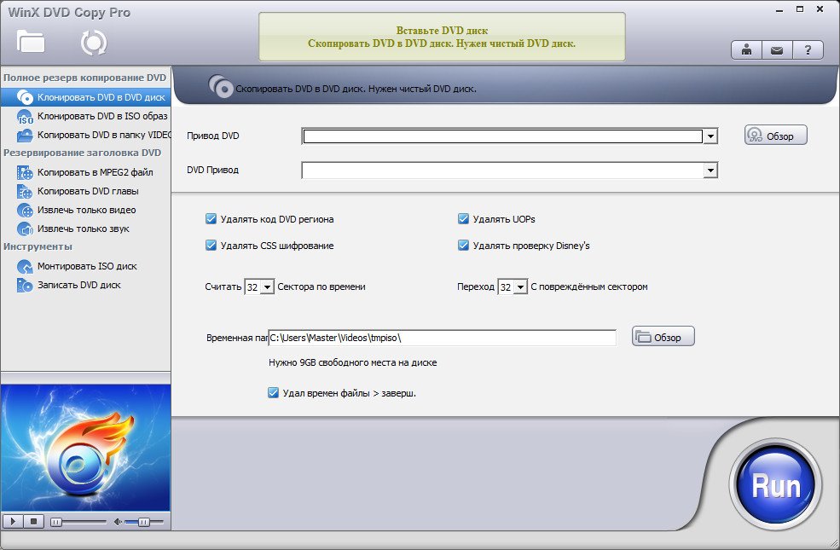Toggle Удалять код DVD региона checkbox
The height and width of the screenshot is (550, 840).
coord(211,219)
